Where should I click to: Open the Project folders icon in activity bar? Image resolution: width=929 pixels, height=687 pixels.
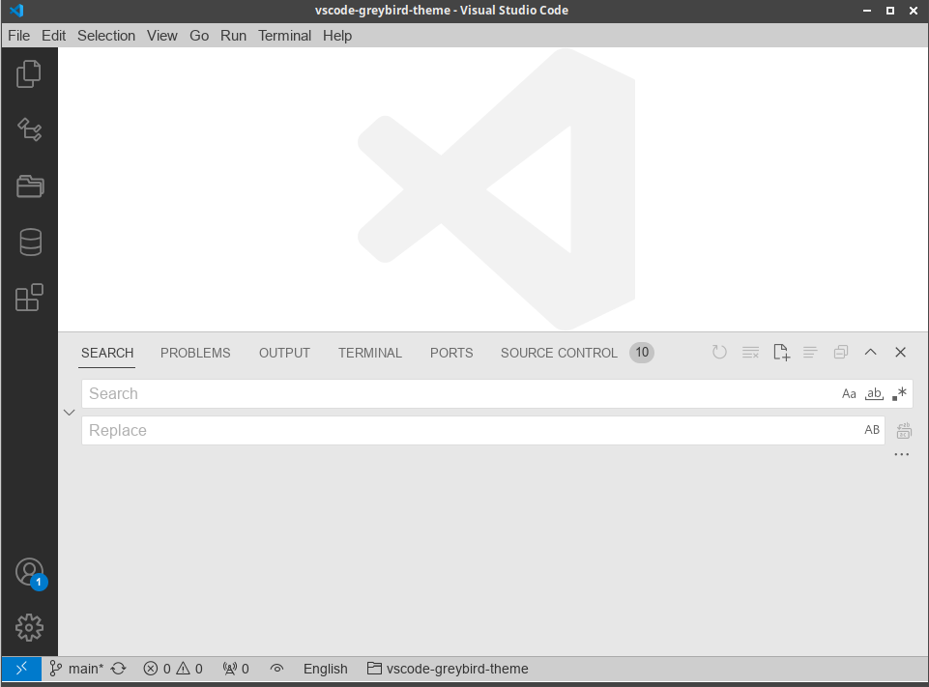click(x=29, y=186)
